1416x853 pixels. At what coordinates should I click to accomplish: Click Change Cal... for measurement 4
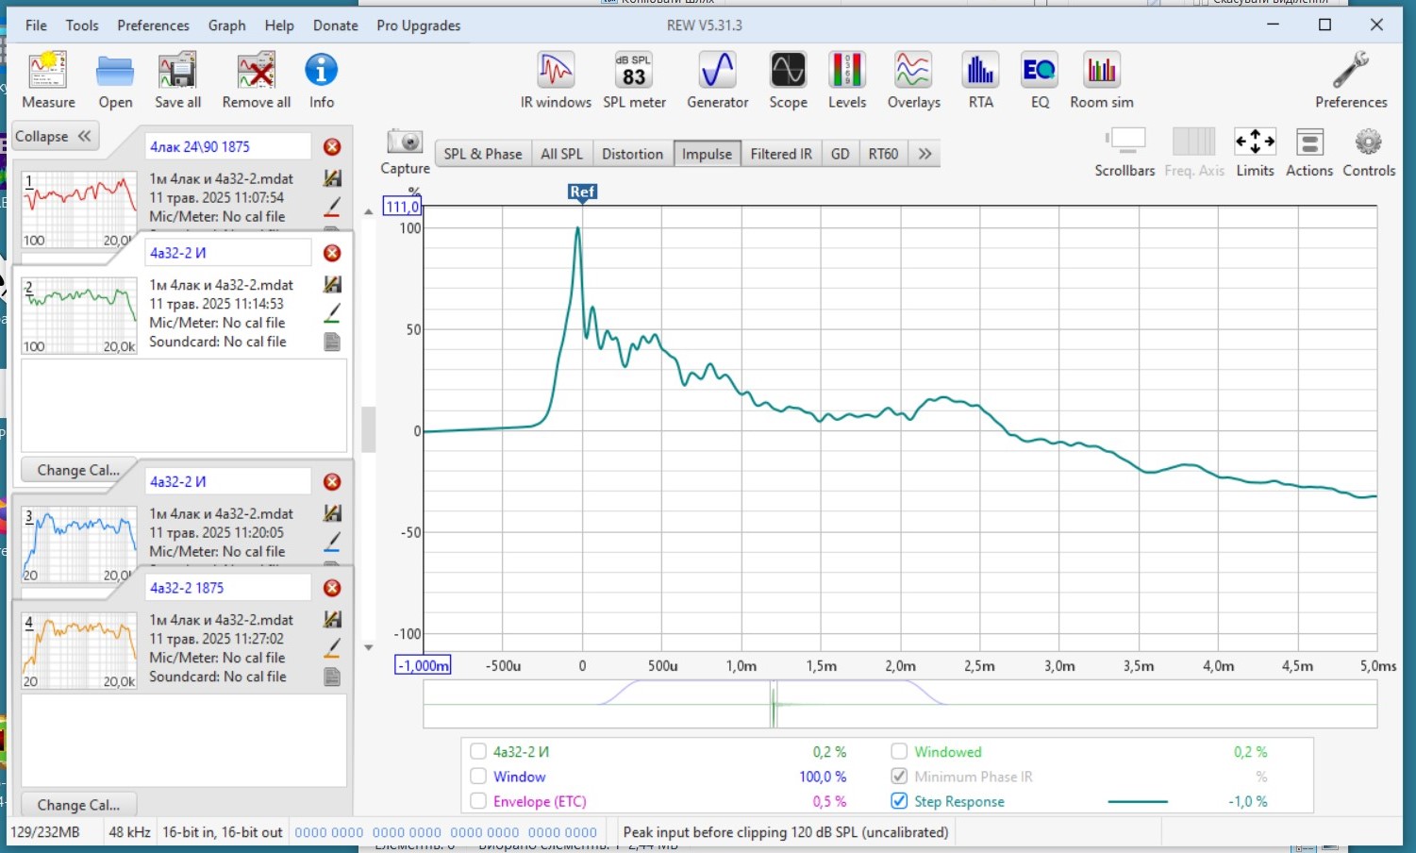click(x=78, y=805)
